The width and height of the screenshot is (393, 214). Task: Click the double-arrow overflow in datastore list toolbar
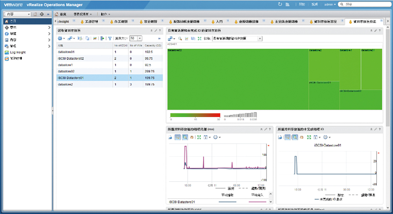pos(159,38)
